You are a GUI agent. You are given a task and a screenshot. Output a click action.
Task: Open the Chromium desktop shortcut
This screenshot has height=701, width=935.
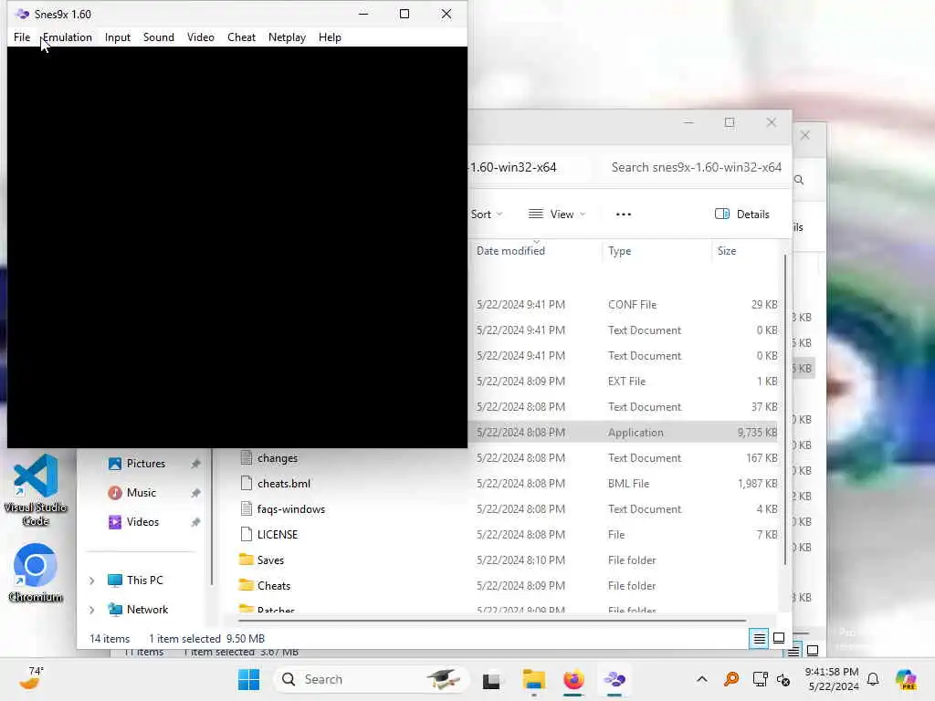click(x=36, y=573)
